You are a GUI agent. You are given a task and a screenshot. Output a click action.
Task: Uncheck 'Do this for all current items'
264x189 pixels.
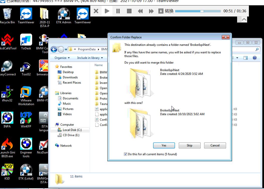(125, 154)
